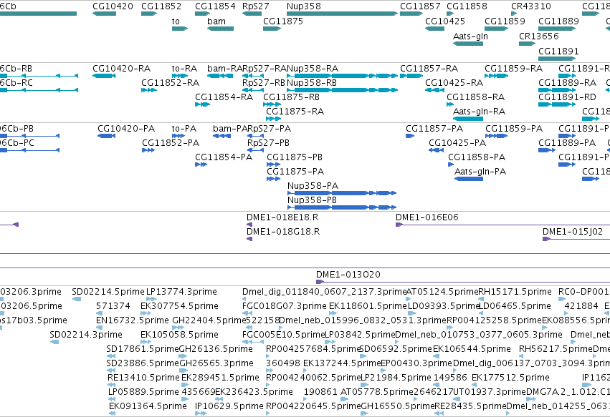This screenshot has height=417, width=610.
Task: Click the bam gene glyph below its label
Action: tap(220, 29)
